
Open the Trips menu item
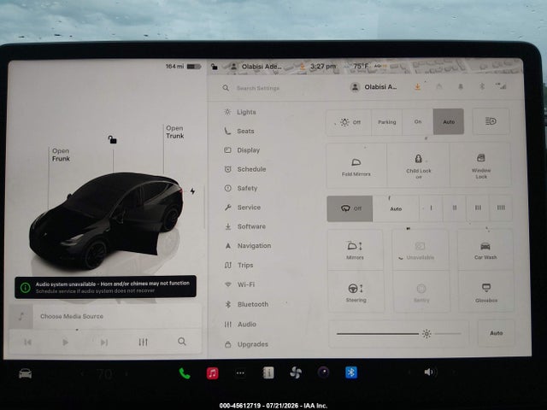point(238,266)
